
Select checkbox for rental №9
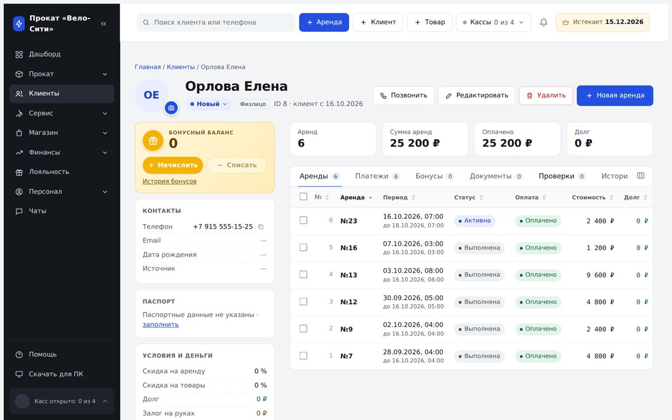tap(304, 329)
